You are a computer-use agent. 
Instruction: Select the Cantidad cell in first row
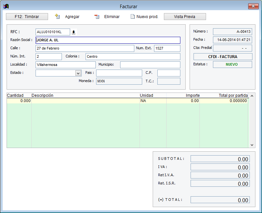coord(19,101)
